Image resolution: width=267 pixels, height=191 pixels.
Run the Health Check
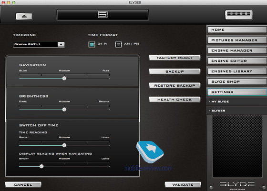pyautogui.click(x=175, y=100)
